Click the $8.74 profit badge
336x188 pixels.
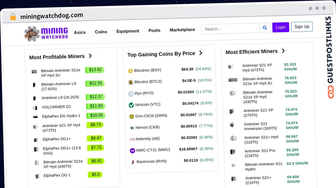coord(95,125)
